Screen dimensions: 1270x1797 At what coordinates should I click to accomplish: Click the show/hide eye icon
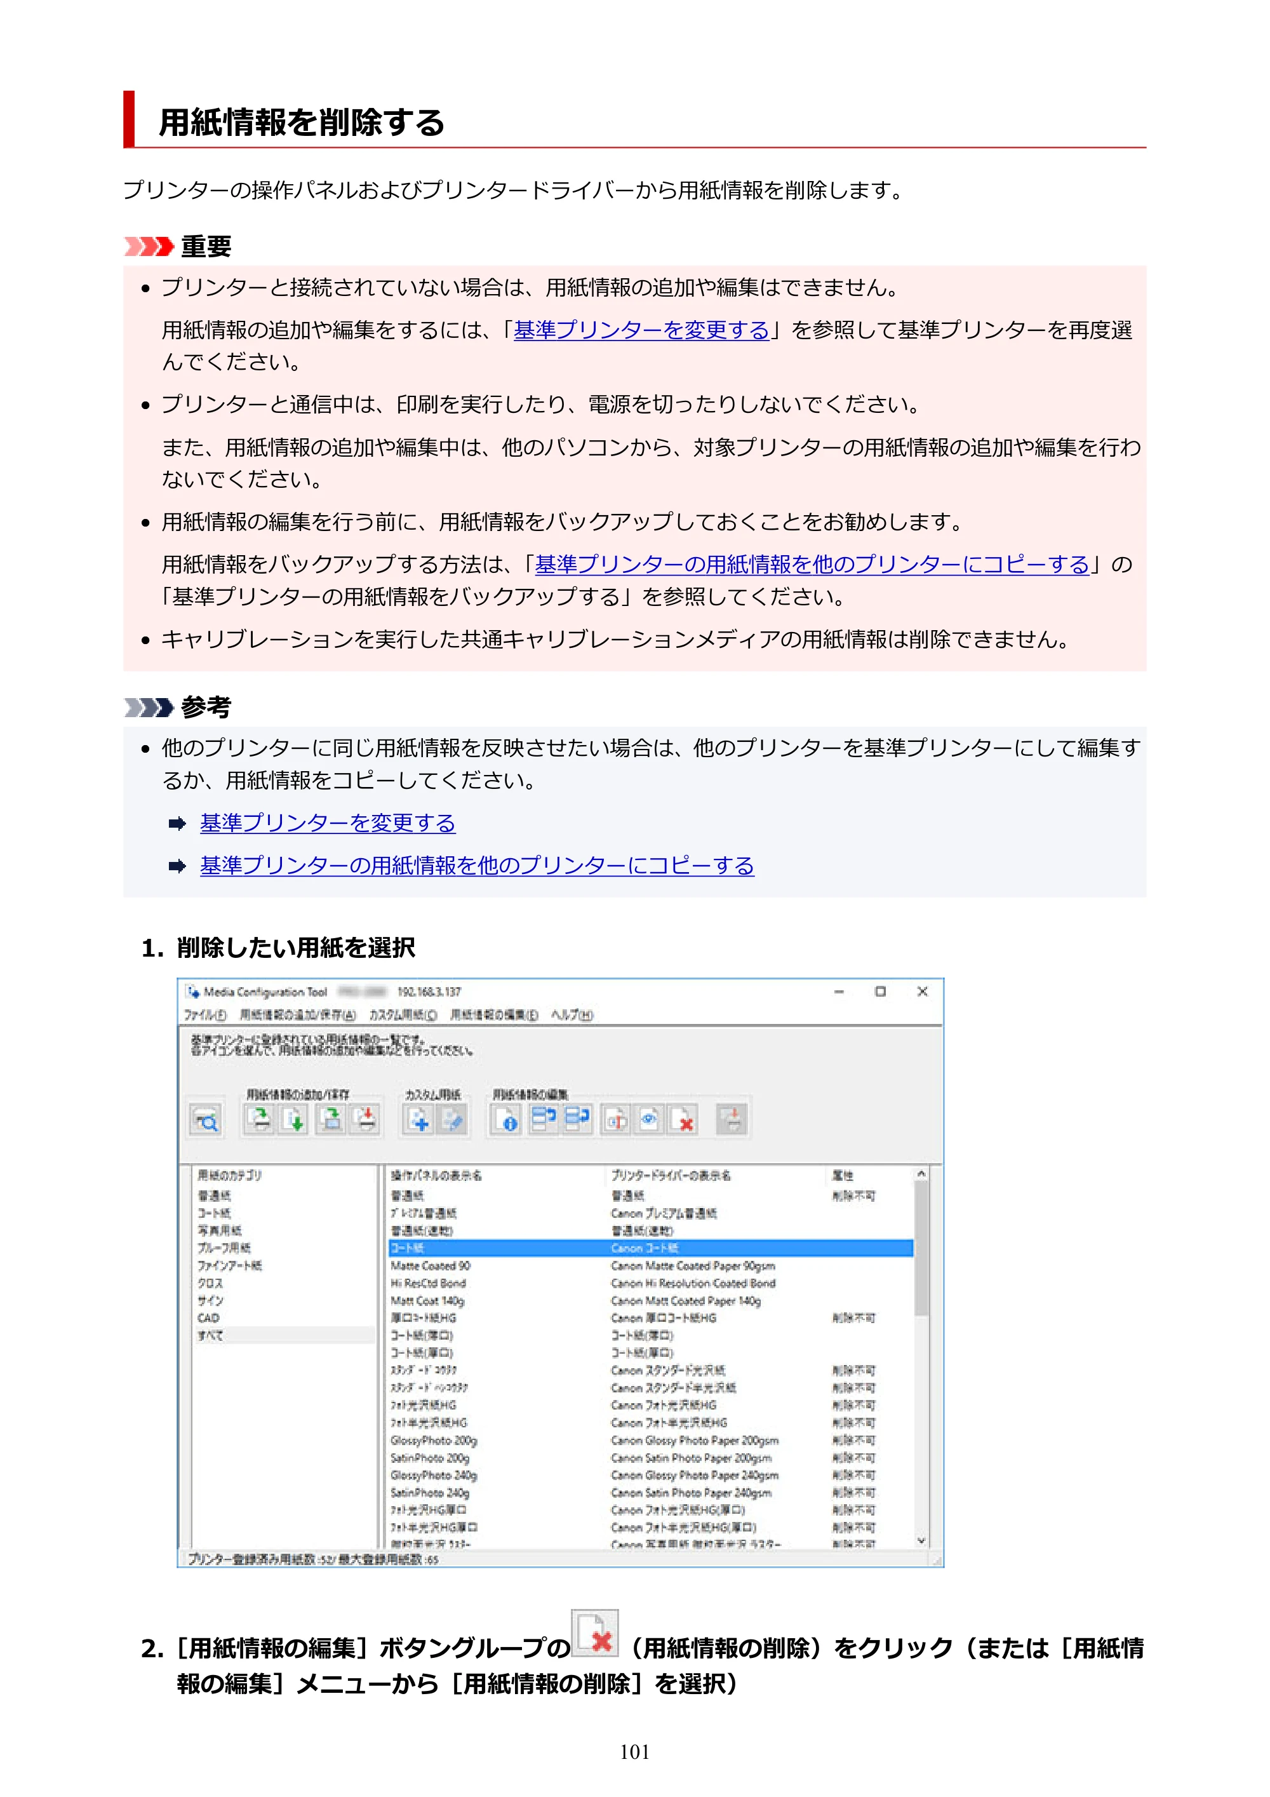649,1120
